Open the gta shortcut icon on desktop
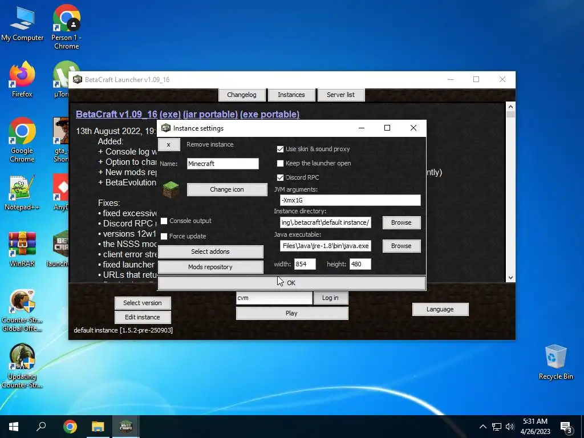Screen dimensions: 584x438 click(x=61, y=140)
